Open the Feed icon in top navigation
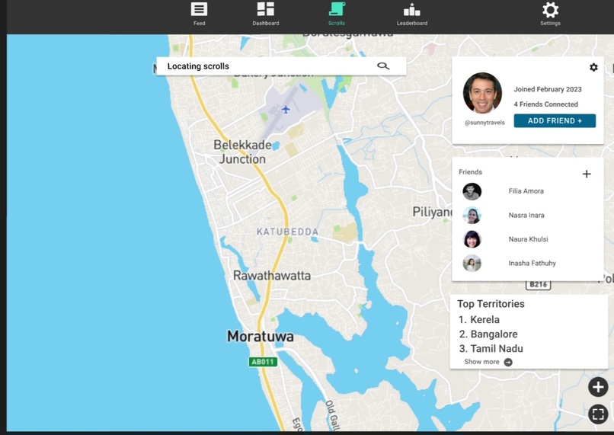The height and width of the screenshot is (435, 614). point(199,9)
